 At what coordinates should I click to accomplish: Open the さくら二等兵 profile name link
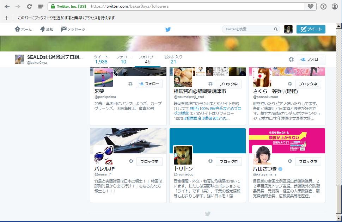(275, 91)
